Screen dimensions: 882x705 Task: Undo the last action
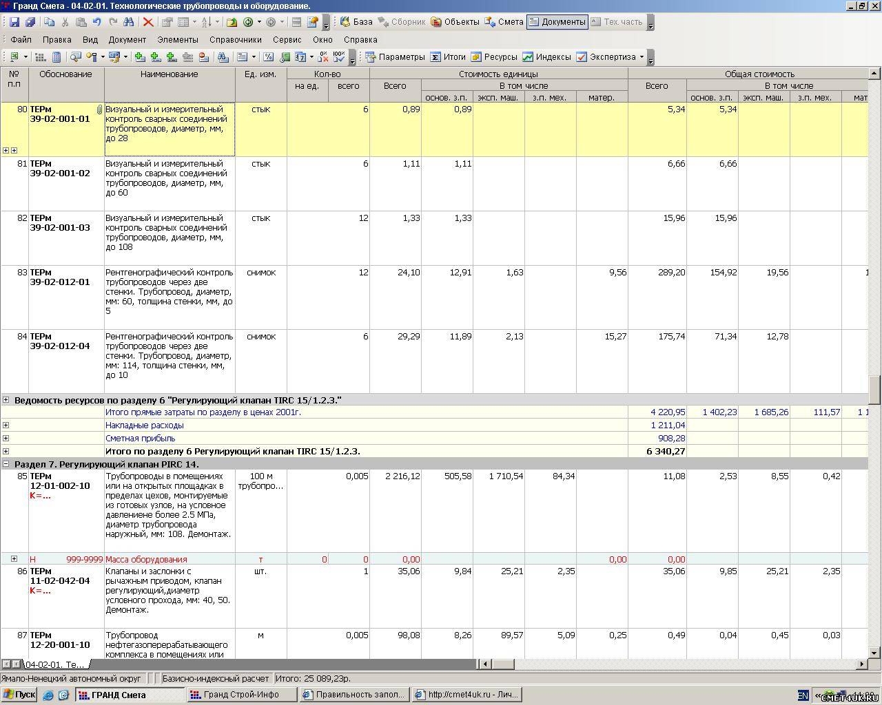96,22
